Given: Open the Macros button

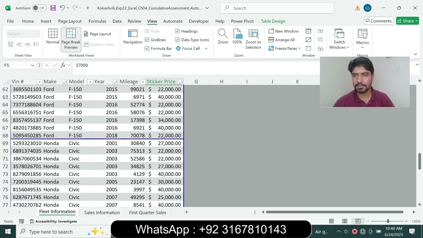Looking at the screenshot, I should pyautogui.click(x=363, y=39).
